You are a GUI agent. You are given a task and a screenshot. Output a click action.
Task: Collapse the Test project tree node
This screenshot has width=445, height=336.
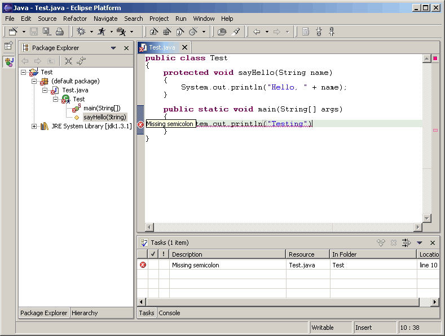23,72
